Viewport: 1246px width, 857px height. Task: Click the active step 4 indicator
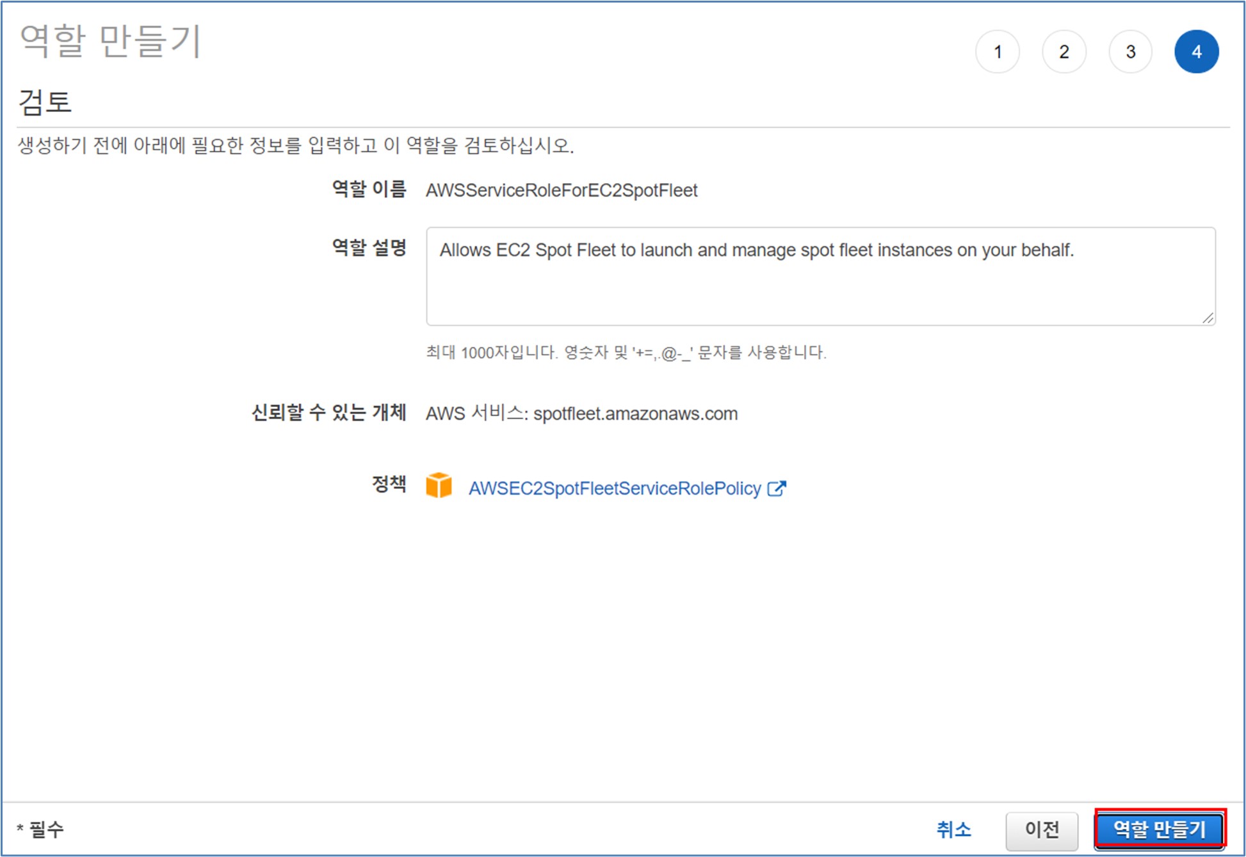[1196, 52]
